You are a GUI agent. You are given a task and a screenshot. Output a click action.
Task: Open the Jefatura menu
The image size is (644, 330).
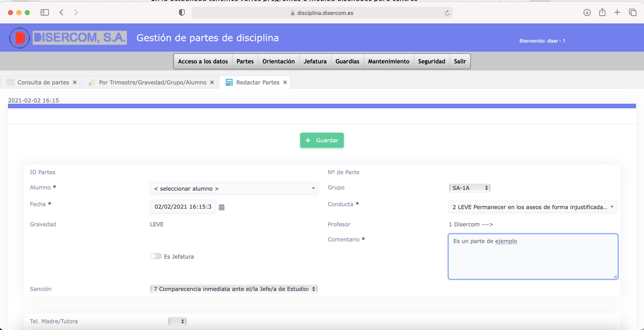315,61
